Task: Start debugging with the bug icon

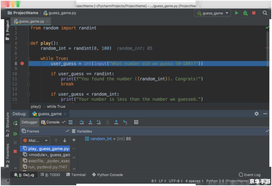Action: point(245,13)
